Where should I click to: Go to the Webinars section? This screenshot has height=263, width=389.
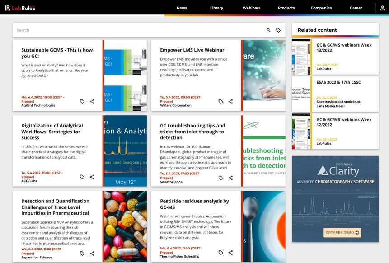[x=251, y=8]
